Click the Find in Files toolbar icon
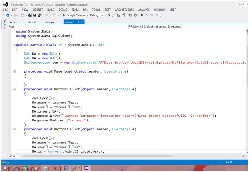 [109, 15]
